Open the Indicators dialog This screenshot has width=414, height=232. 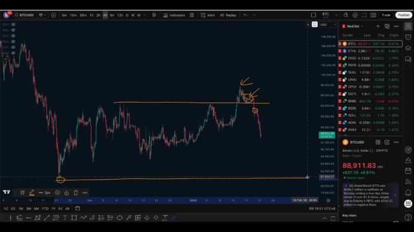[x=174, y=16]
